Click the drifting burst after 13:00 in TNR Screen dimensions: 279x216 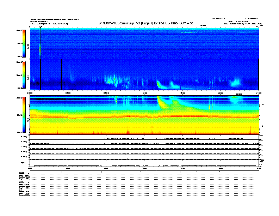coord(163,102)
